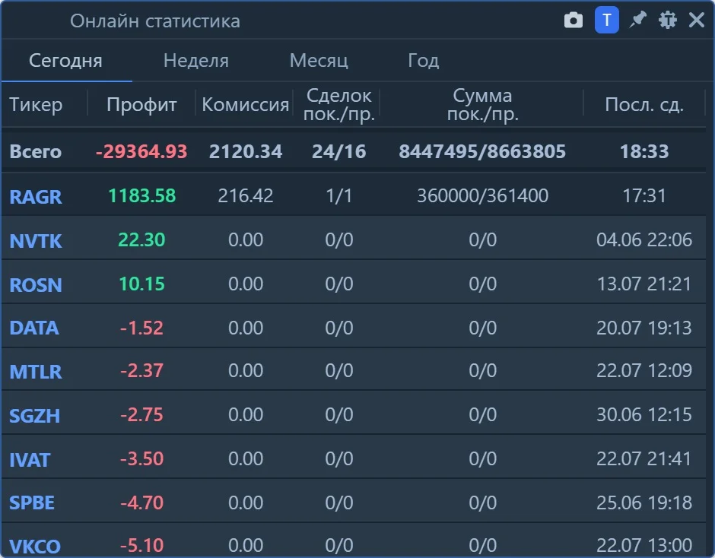Click DATA last trade 20.07 19:13
Screen dimensions: 715x558
[x=643, y=328]
